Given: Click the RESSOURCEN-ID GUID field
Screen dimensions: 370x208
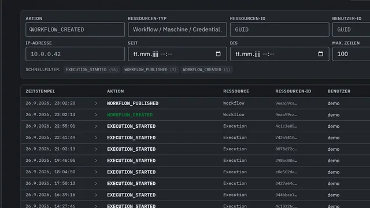Looking at the screenshot, I should point(279,29).
